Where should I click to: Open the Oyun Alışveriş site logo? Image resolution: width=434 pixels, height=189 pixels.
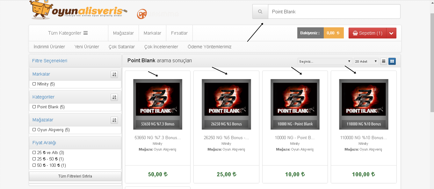[79, 10]
